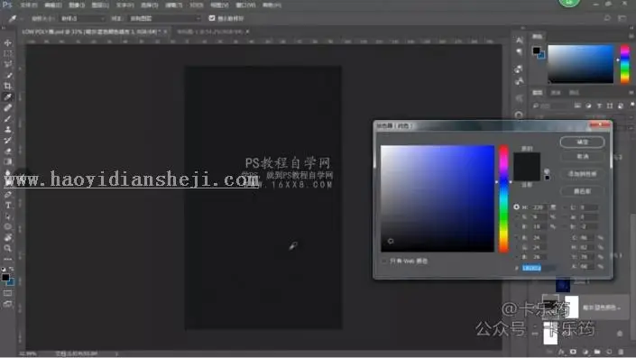Reset default foreground and background colors
Screen dimensions: 636x358
pyautogui.click(x=4, y=270)
